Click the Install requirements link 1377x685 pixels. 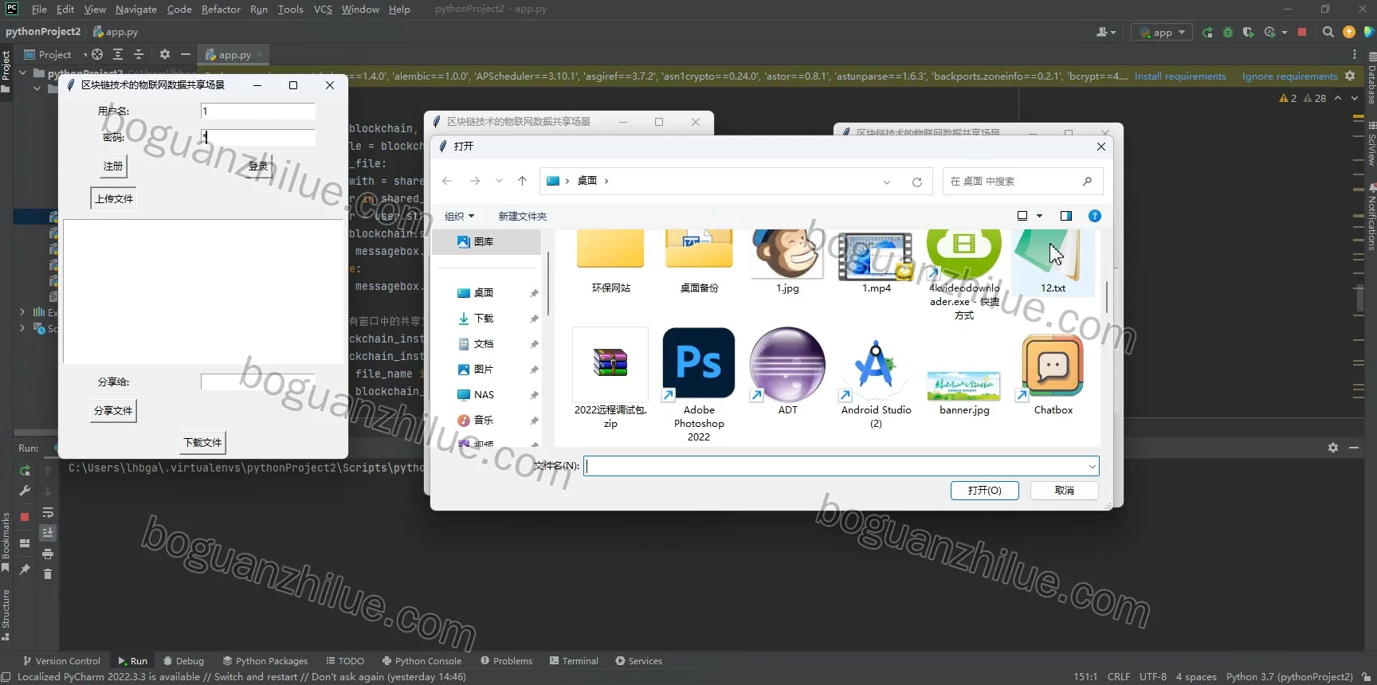[x=1180, y=76]
